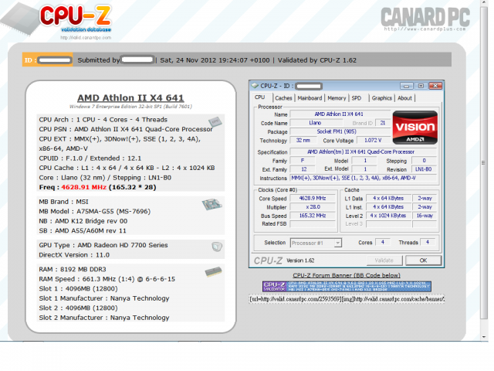Select the SPD tab

coord(357,98)
